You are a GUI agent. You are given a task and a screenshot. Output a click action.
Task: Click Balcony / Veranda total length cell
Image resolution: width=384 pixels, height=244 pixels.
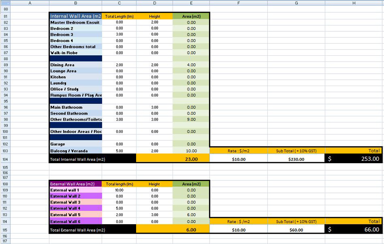point(119,150)
